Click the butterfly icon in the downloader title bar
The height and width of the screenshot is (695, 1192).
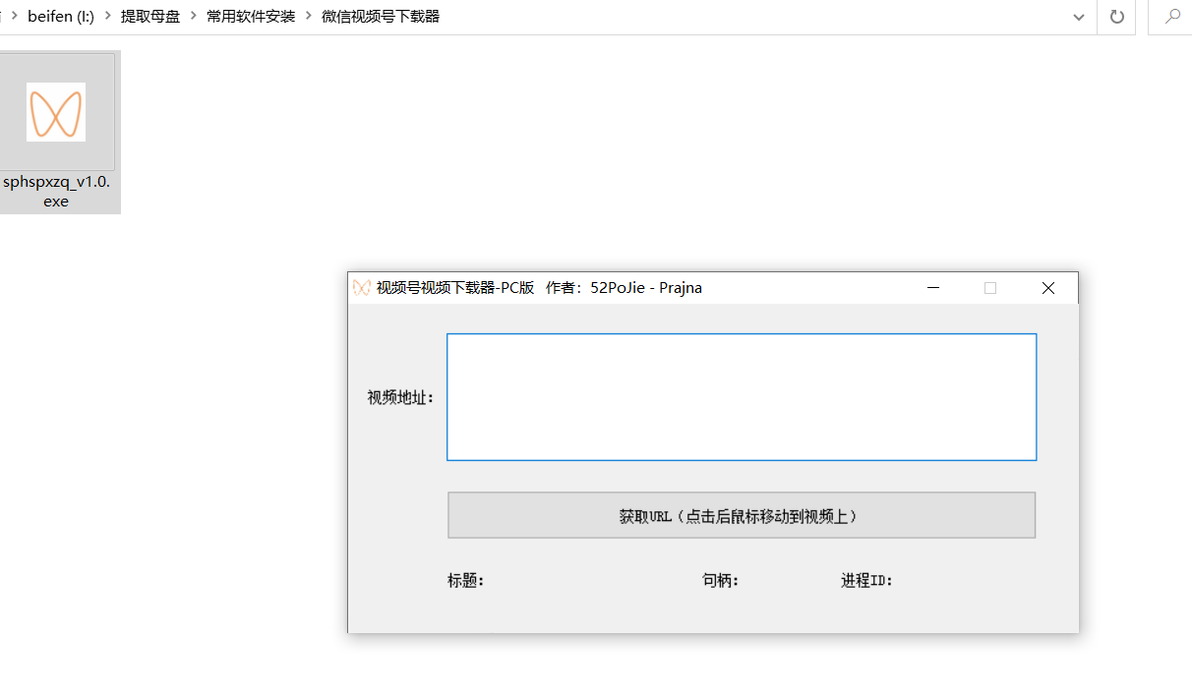click(362, 288)
